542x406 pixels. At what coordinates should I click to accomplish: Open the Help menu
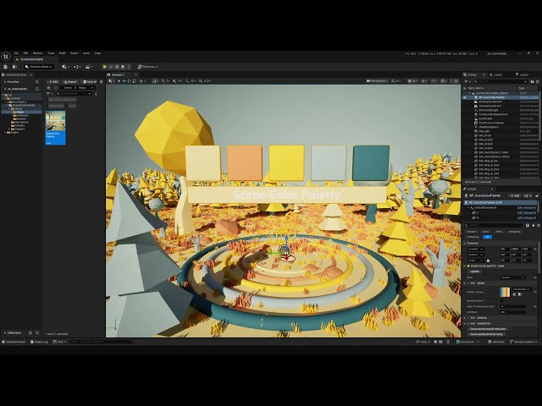point(98,53)
